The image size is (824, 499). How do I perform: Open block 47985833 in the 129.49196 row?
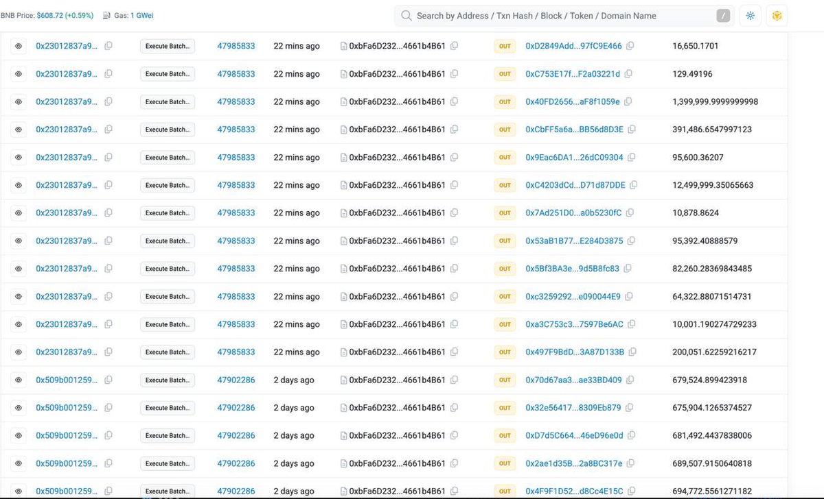pyautogui.click(x=236, y=74)
